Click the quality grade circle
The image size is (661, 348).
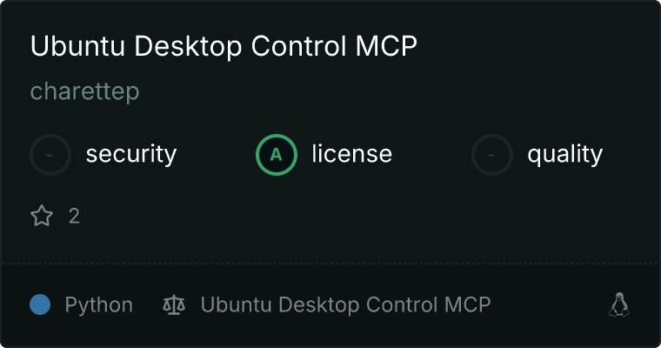click(492, 155)
